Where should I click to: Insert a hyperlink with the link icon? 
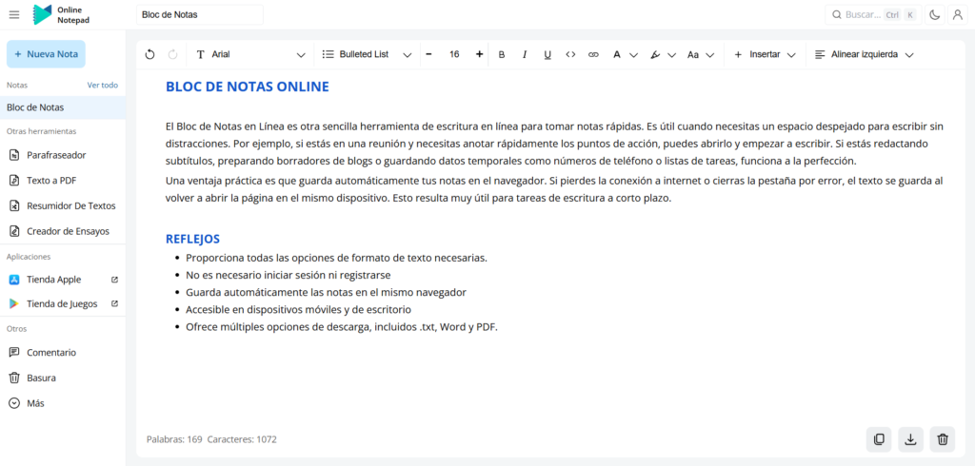coord(593,55)
